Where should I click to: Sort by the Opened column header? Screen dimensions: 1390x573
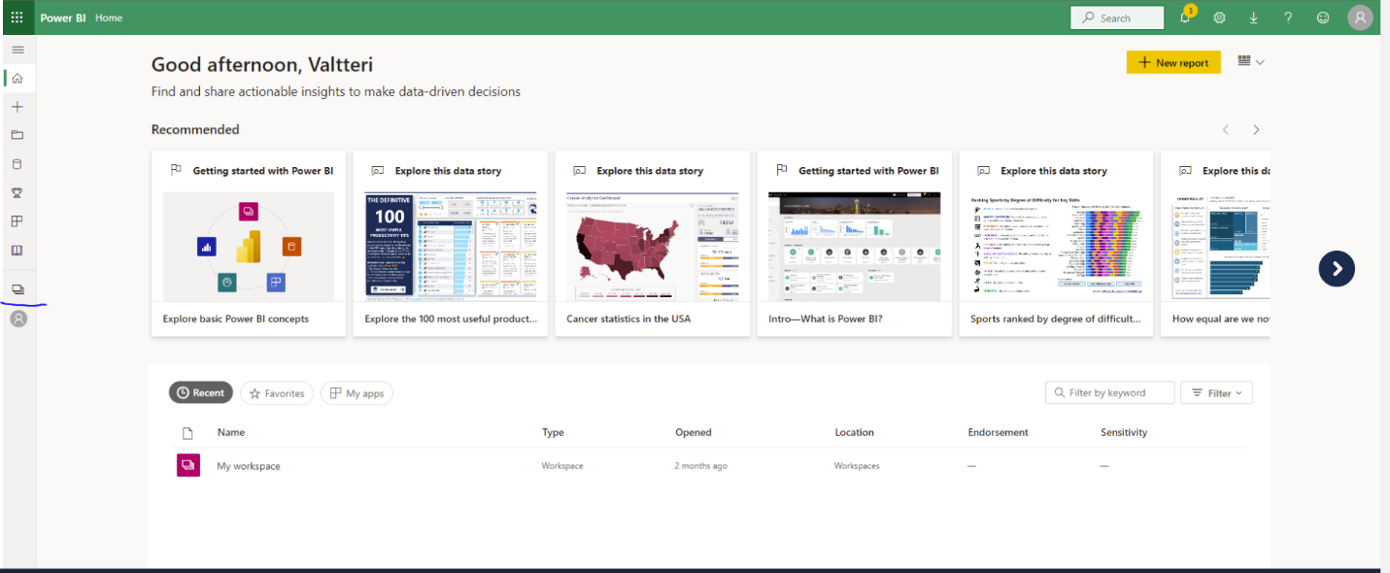[694, 433]
